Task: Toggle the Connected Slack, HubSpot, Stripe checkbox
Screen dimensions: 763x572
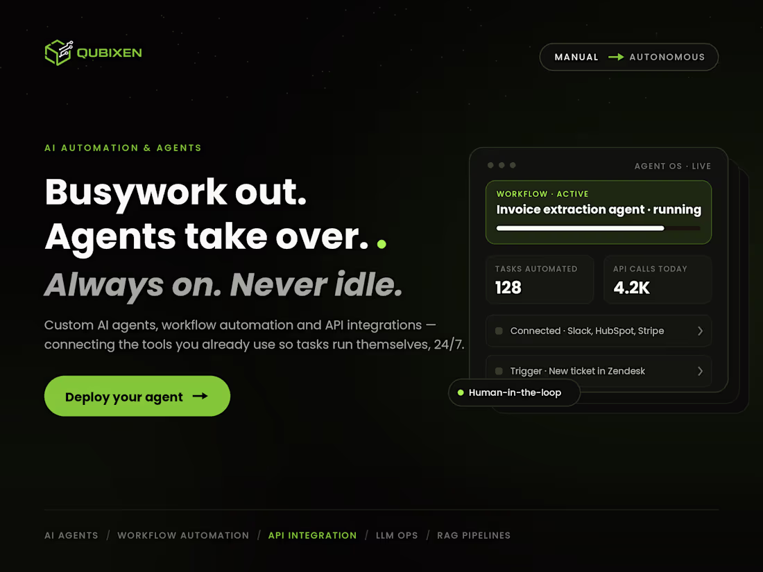Action: coord(499,331)
